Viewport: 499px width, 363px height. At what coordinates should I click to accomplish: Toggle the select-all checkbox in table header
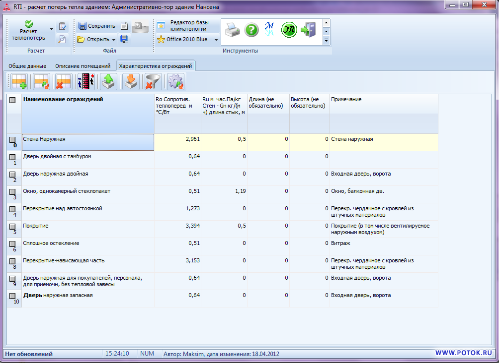(x=12, y=100)
